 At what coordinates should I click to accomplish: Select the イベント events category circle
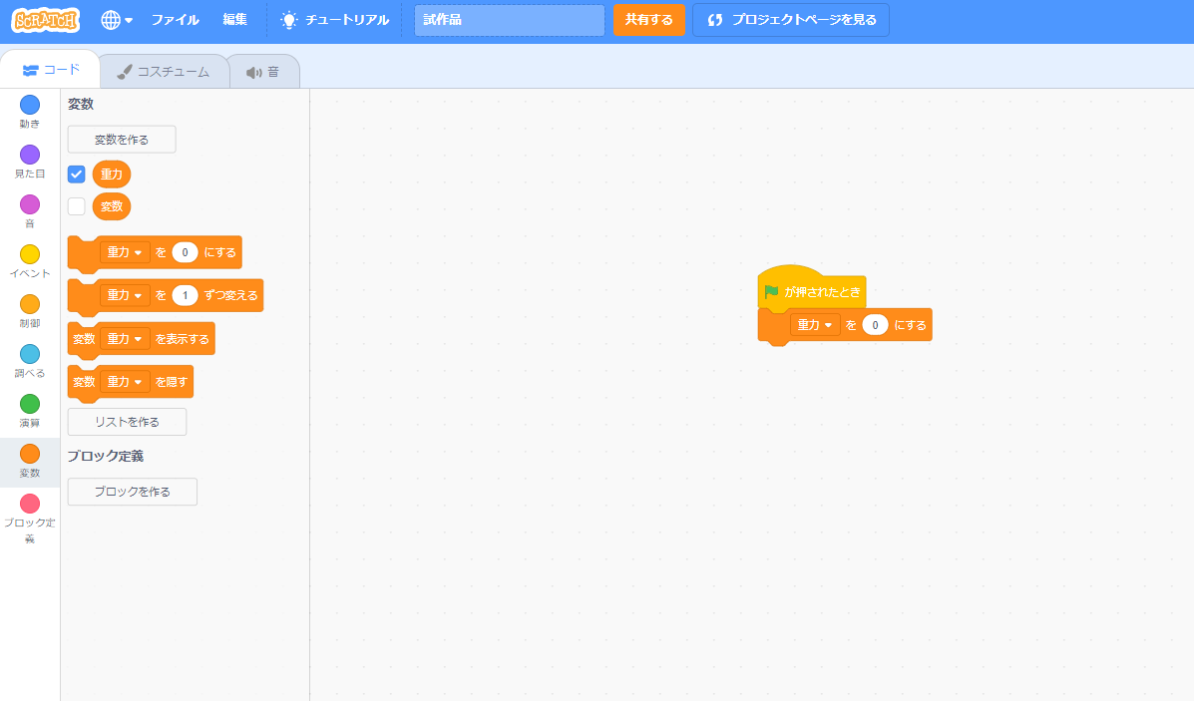(x=30, y=254)
